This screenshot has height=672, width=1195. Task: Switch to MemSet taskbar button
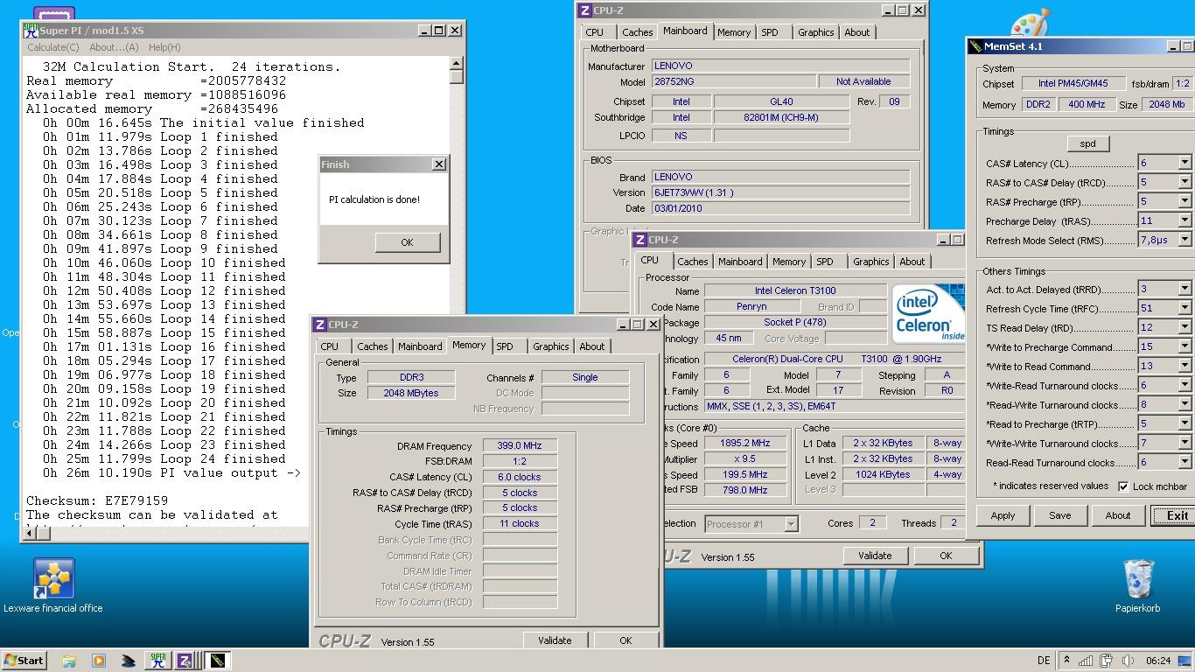pos(217,661)
